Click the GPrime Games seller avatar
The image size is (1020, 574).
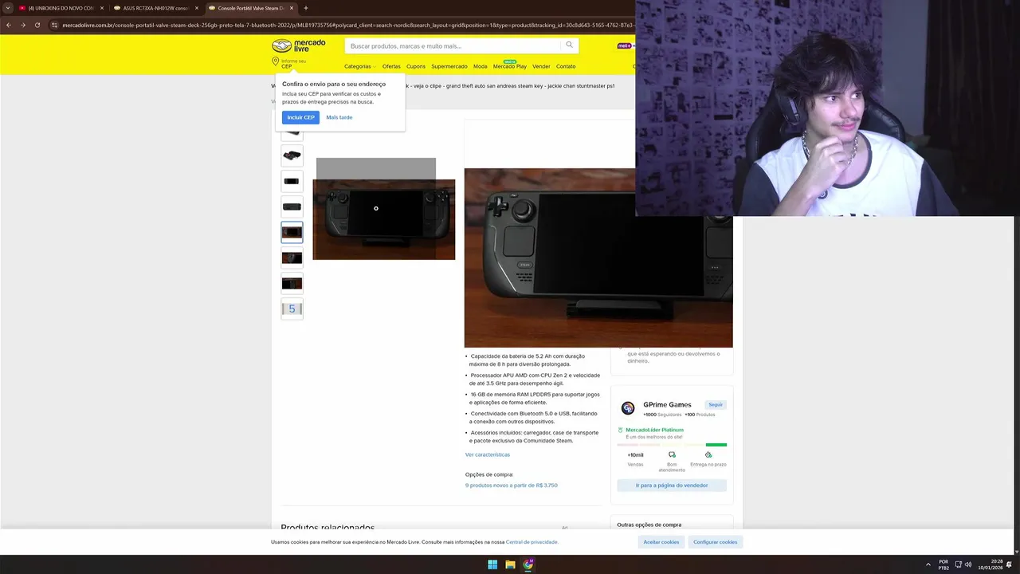[x=628, y=408]
